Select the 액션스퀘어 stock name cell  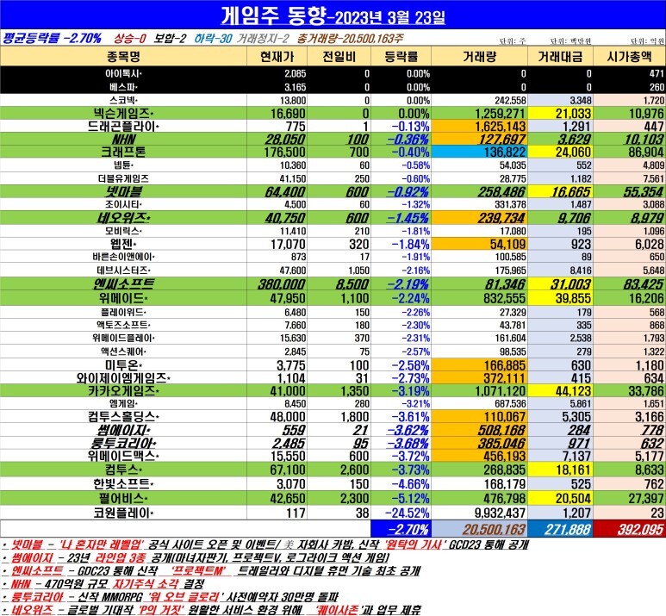click(x=123, y=352)
